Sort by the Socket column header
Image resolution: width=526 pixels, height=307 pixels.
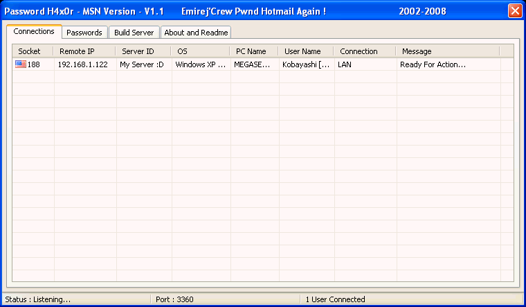tap(32, 51)
